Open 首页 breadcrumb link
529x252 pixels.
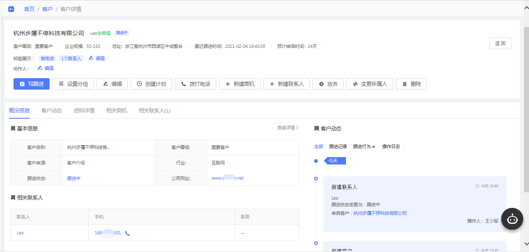click(29, 9)
